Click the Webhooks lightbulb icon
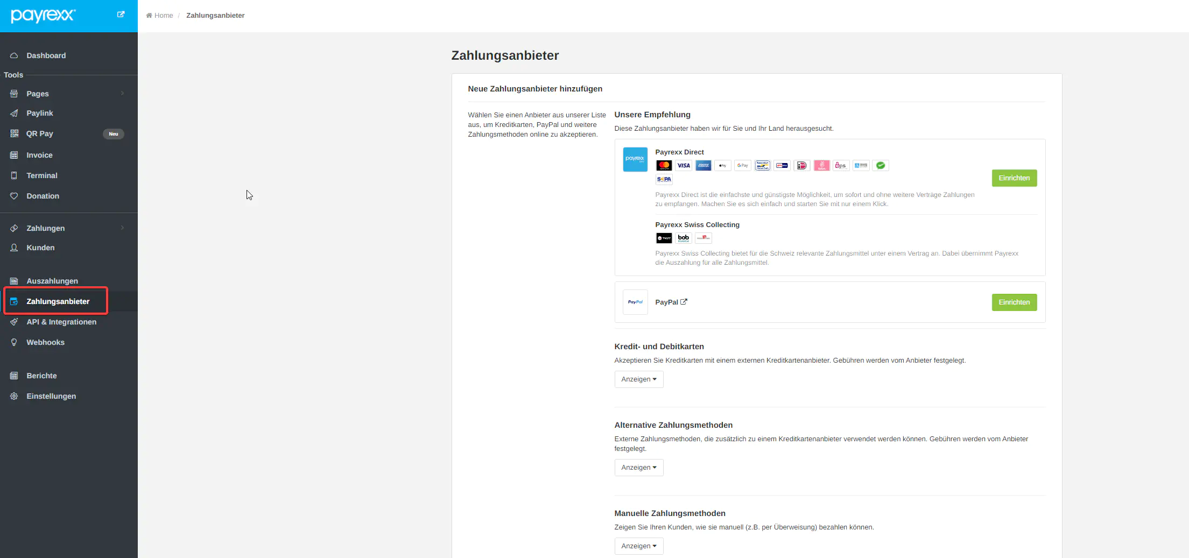 [14, 342]
